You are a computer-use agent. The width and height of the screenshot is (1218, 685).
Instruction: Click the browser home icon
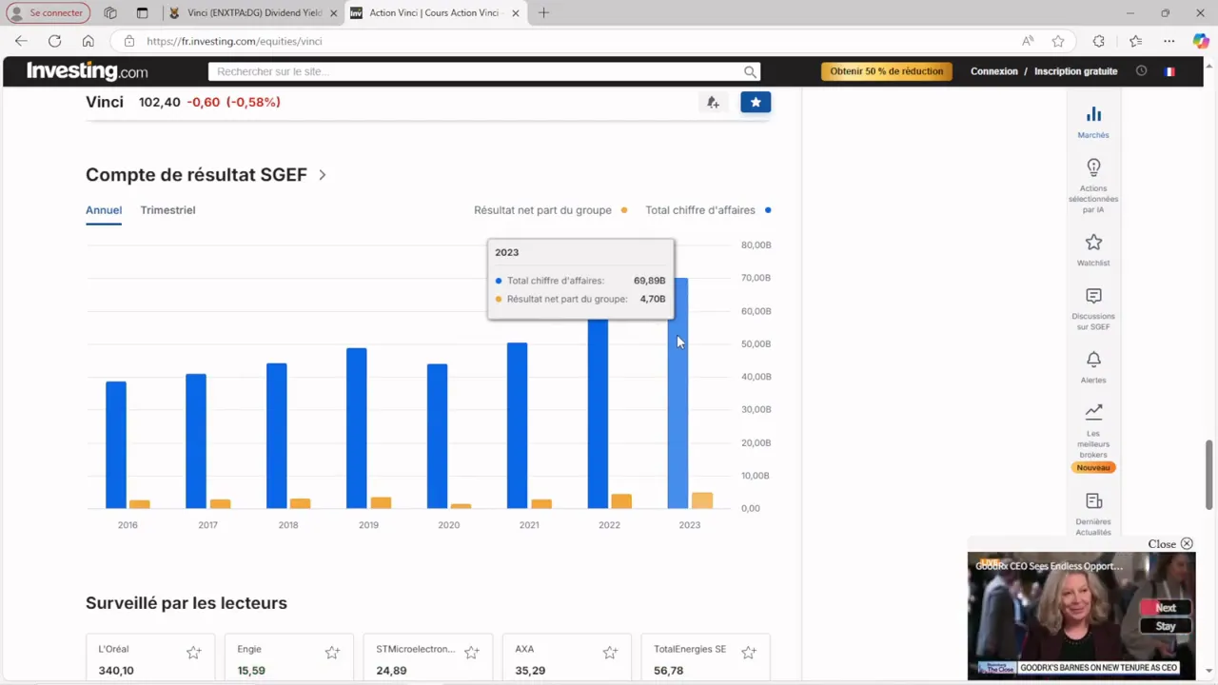(88, 41)
